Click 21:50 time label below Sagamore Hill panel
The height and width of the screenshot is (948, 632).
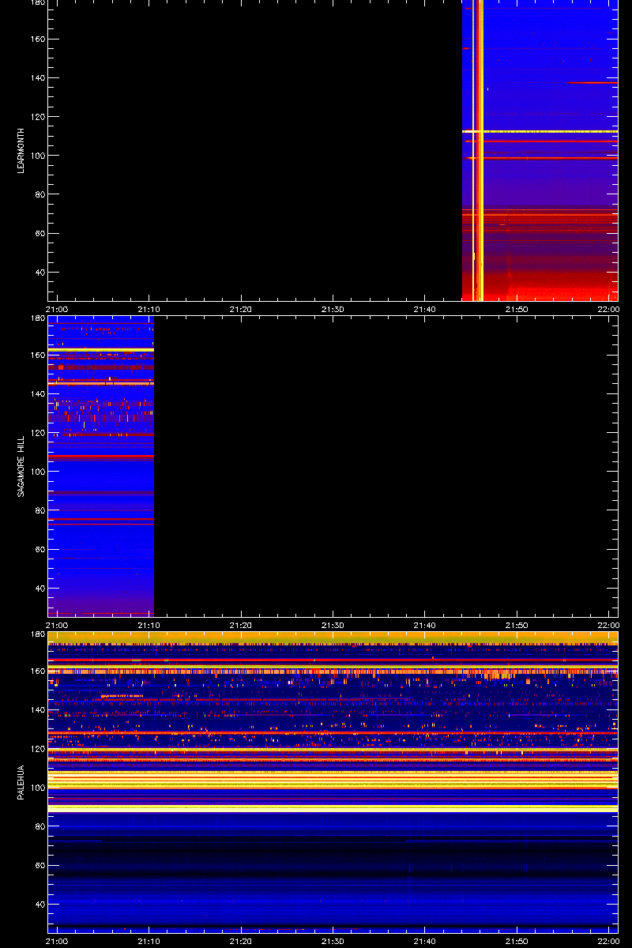point(516,625)
